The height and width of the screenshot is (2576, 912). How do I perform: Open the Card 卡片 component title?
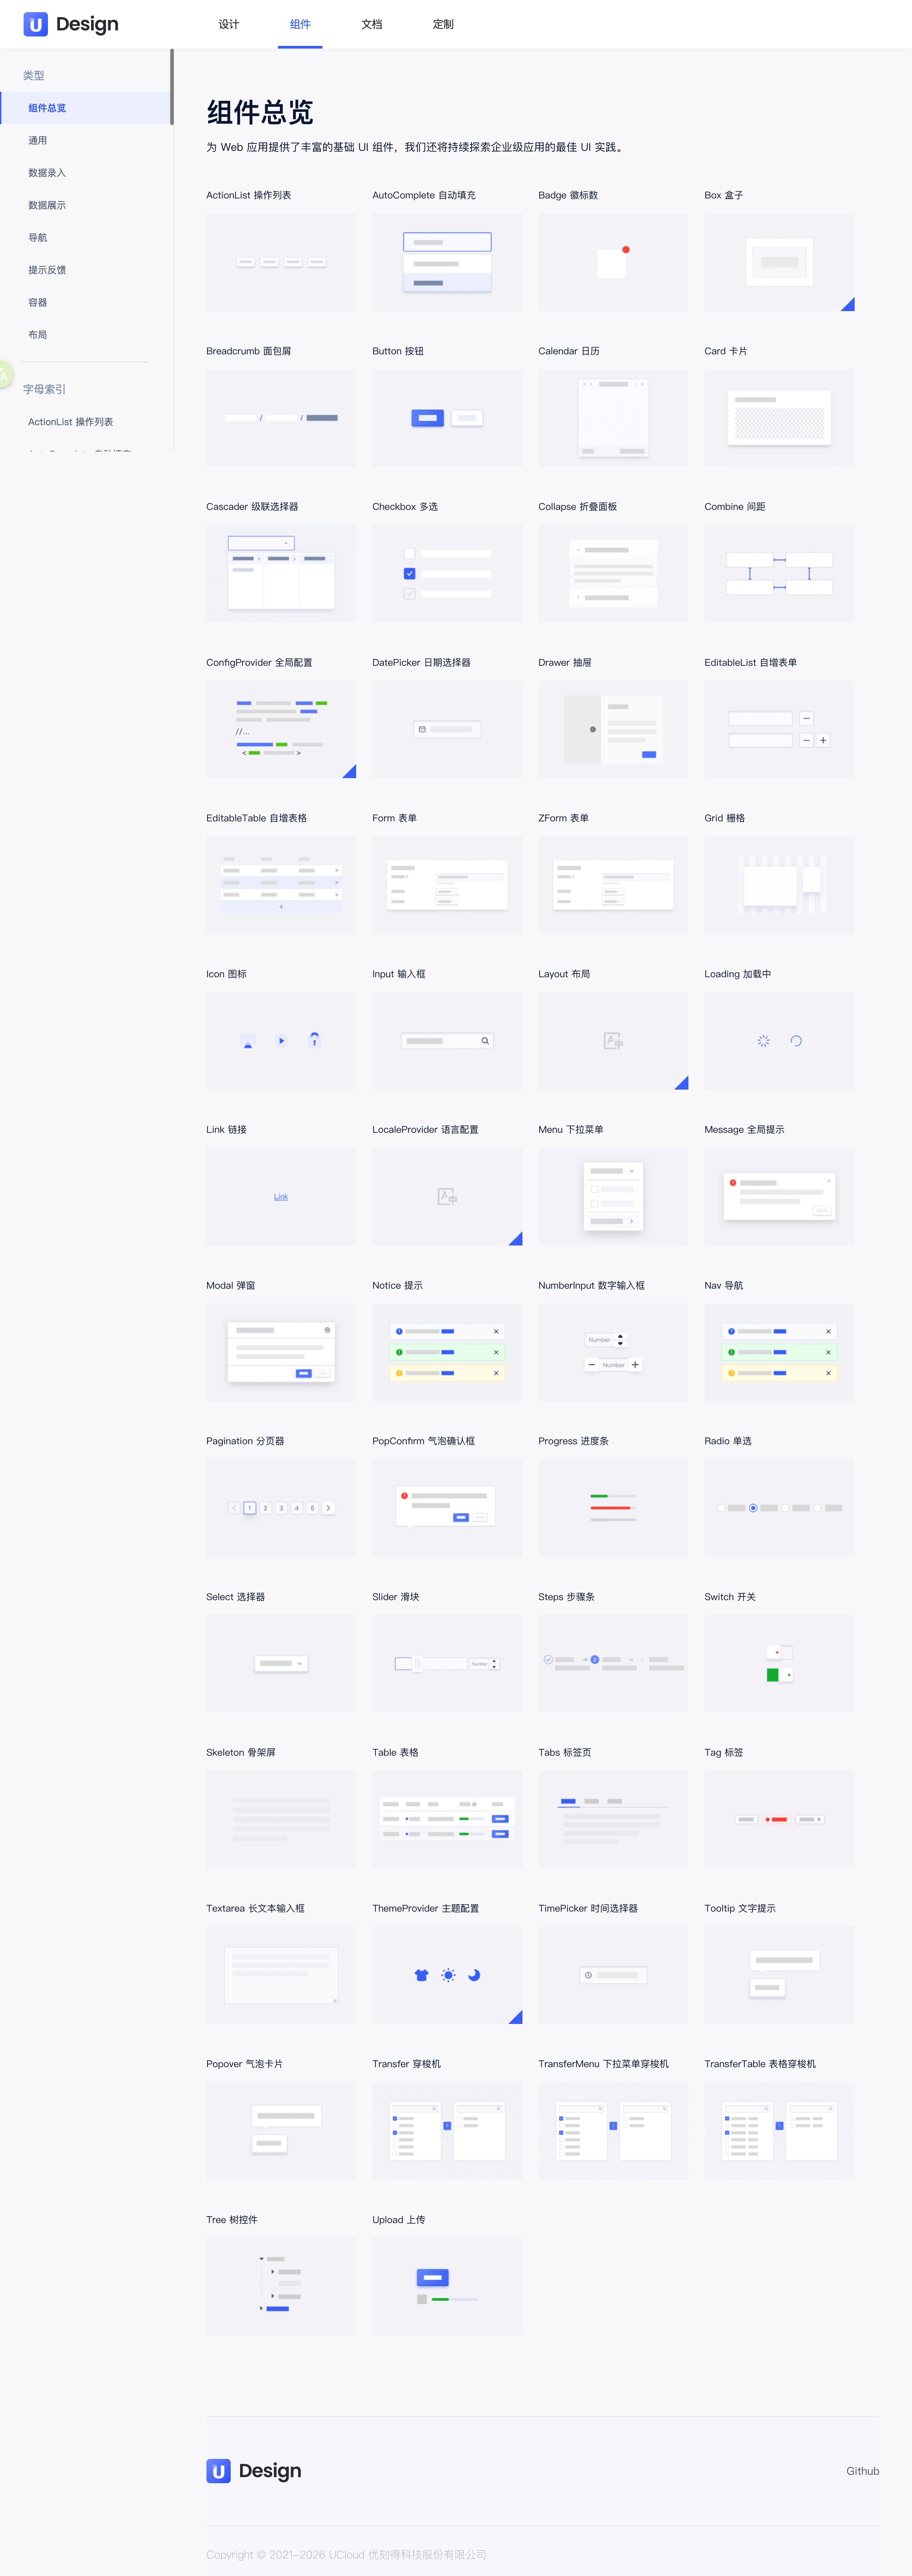(x=726, y=351)
